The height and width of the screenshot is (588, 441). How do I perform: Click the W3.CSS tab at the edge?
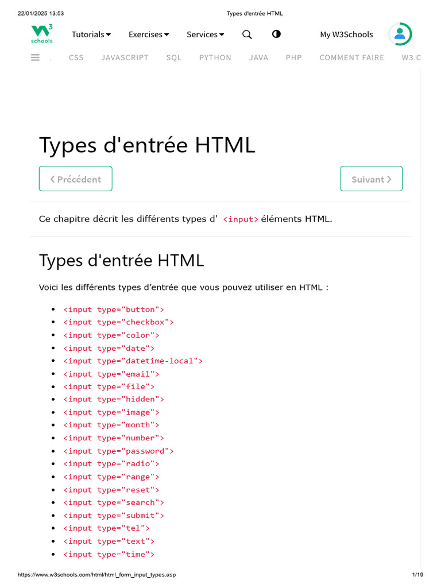point(411,57)
